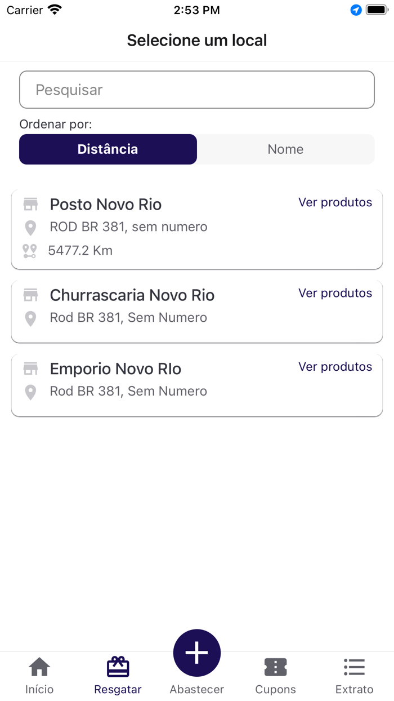Click the store icon beside Posto Novo Rio
Screen dimensions: 394x701
(30, 204)
